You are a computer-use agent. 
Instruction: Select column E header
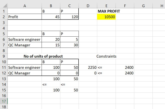pyautogui.click(x=106, y=6)
